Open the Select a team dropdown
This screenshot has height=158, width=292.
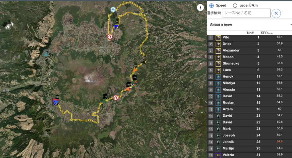pyautogui.click(x=250, y=25)
